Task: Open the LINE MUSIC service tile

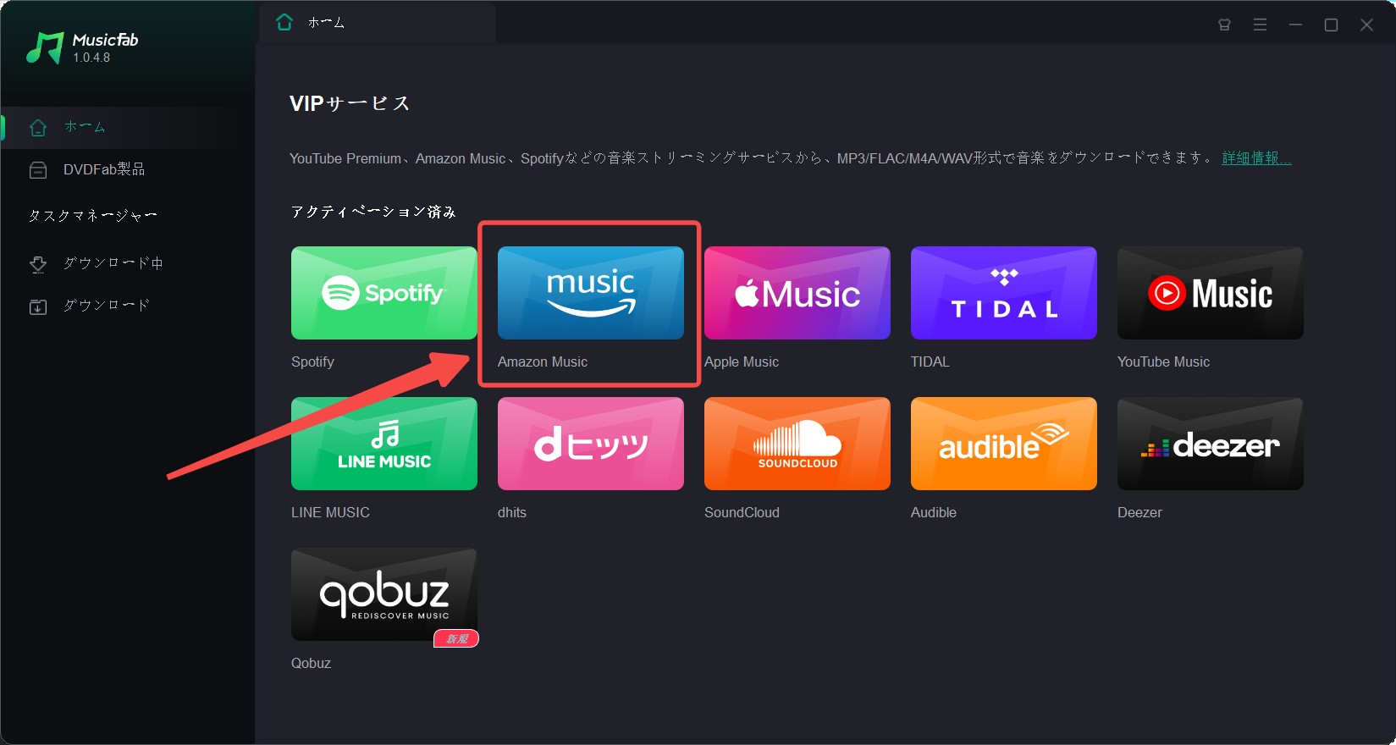Action: pos(384,444)
